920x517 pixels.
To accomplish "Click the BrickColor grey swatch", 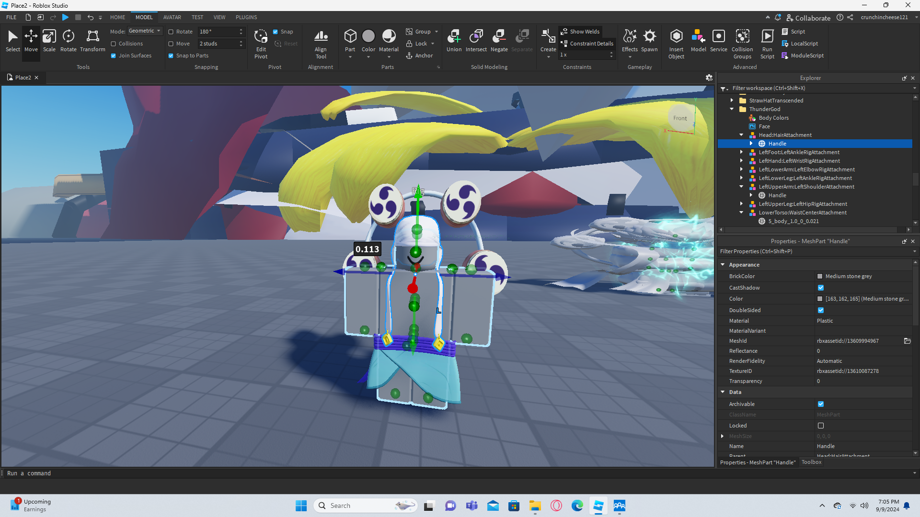I will pos(820,276).
